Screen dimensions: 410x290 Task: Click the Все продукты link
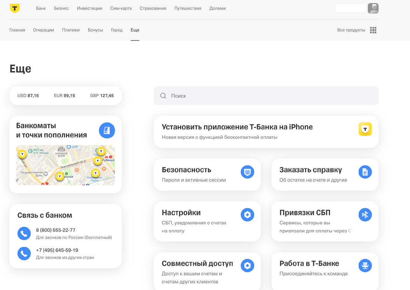click(351, 30)
